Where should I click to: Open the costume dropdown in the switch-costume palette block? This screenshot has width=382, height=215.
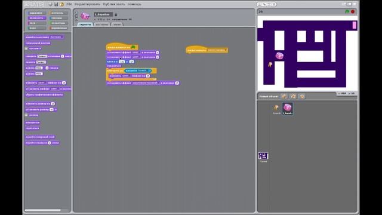click(x=56, y=37)
